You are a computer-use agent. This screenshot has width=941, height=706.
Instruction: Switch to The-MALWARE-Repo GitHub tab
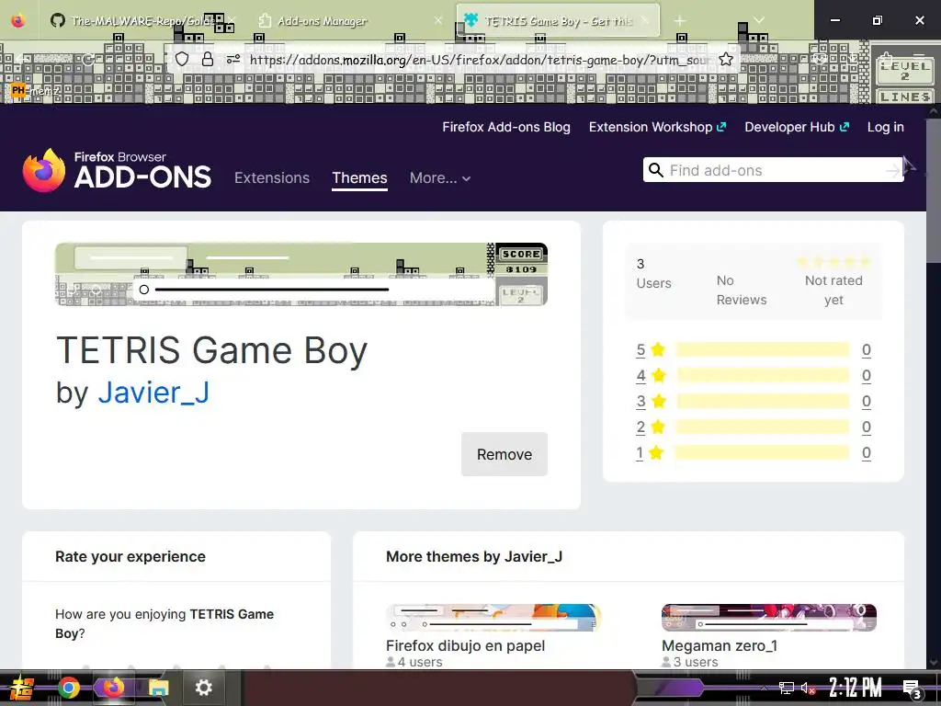pyautogui.click(x=142, y=21)
